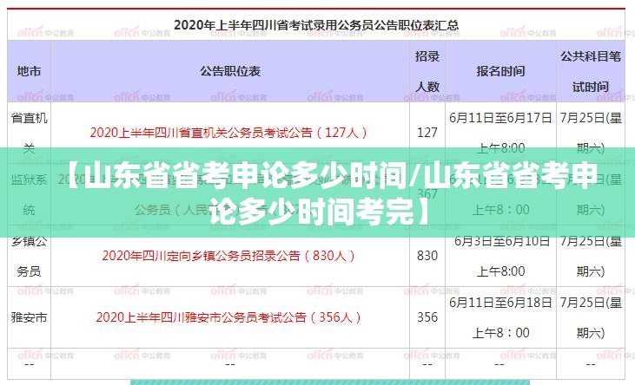Click the recruitment count 830 cell
This screenshot has width=635, height=385.
coord(427,256)
